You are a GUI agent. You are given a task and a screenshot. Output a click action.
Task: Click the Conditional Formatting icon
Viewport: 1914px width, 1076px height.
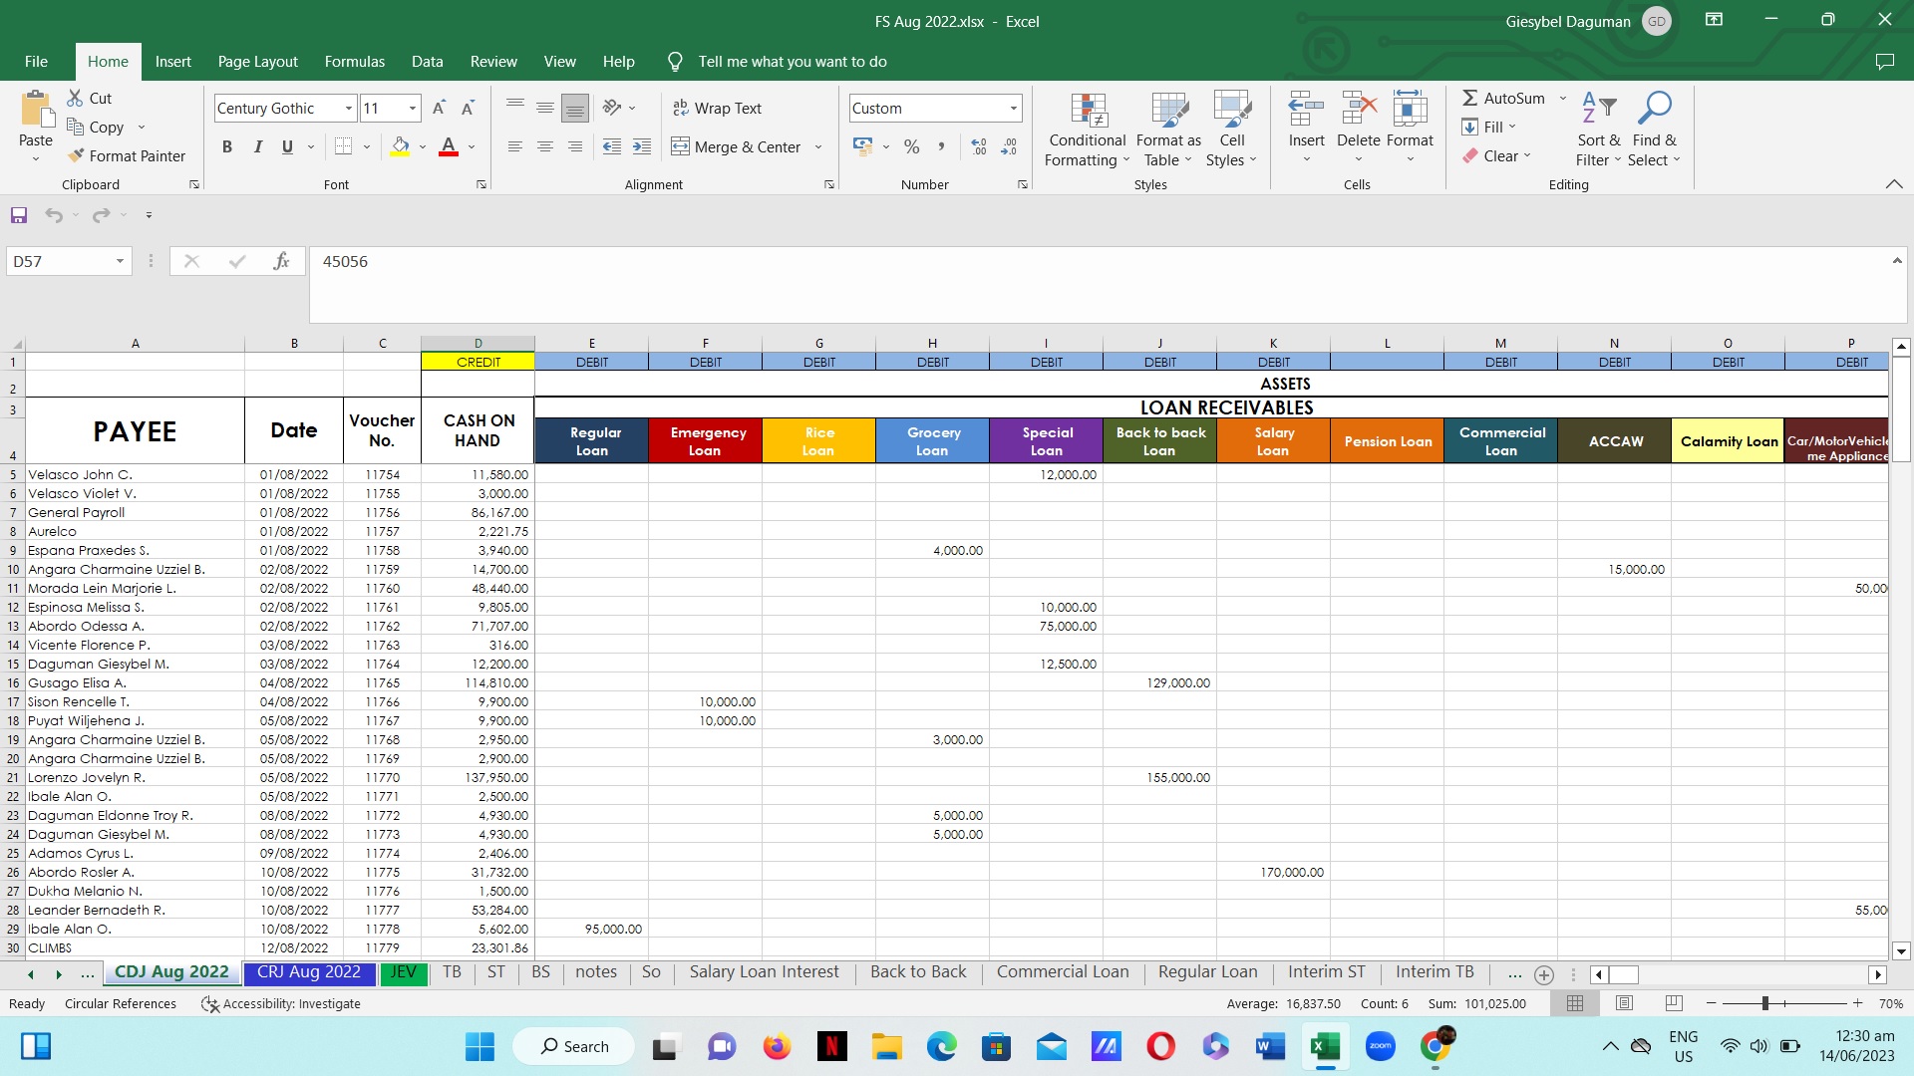(1088, 111)
